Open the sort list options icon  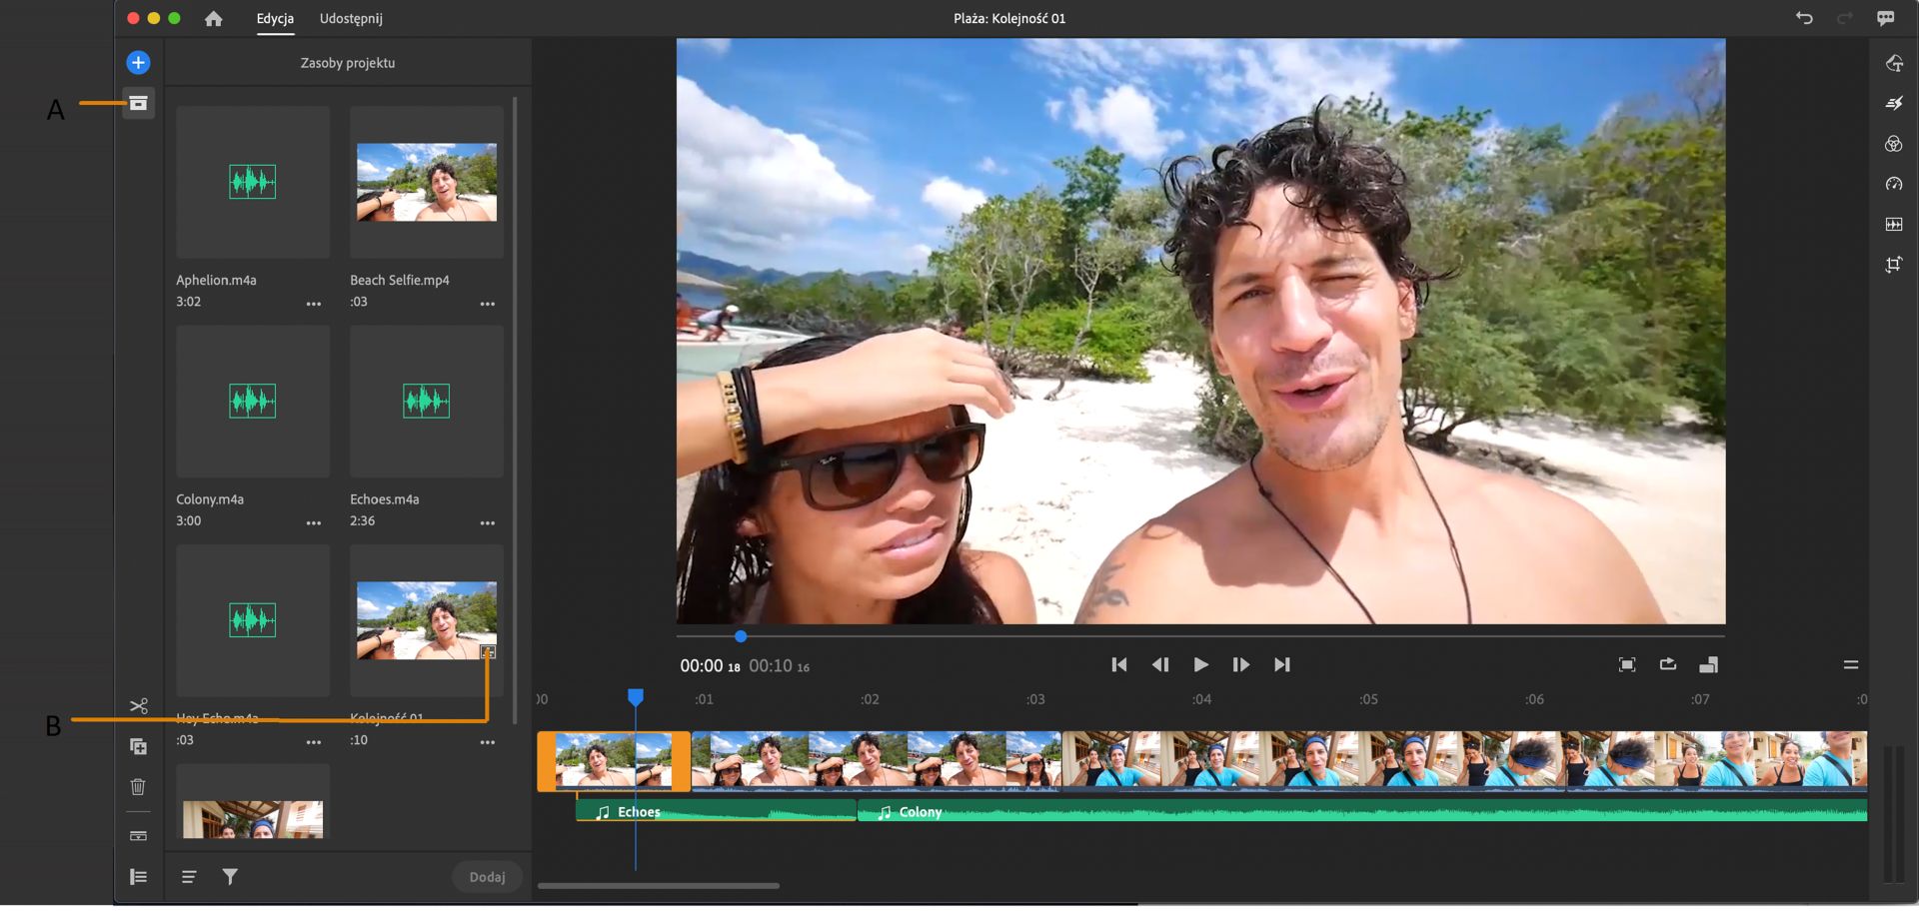click(x=188, y=876)
